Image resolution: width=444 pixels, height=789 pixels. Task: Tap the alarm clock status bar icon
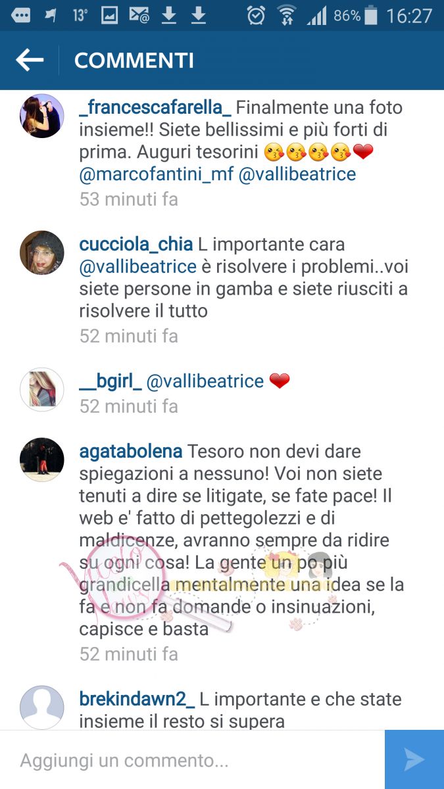click(x=256, y=16)
